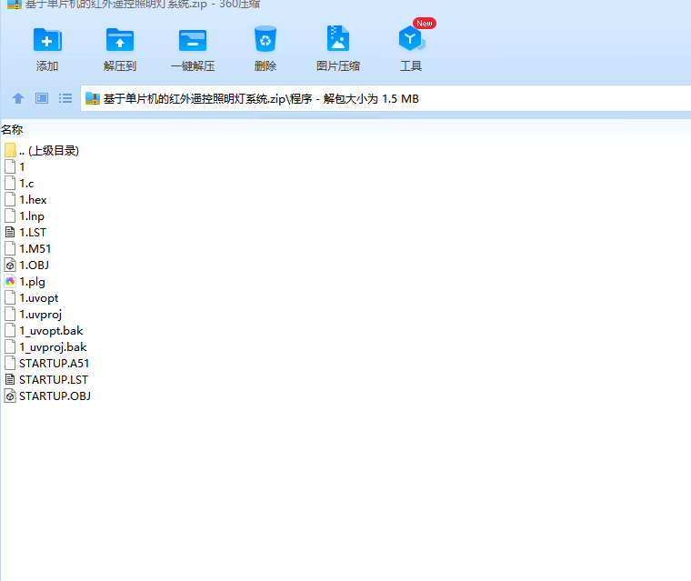
Task: Click the zip icon in the address bar
Action: (93, 98)
